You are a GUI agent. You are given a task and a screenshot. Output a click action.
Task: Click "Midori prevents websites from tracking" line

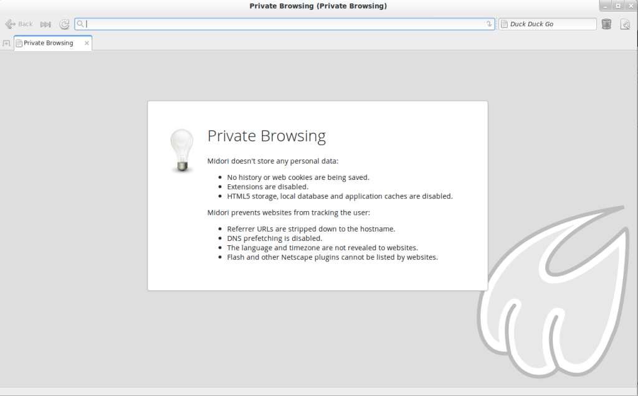[288, 213]
